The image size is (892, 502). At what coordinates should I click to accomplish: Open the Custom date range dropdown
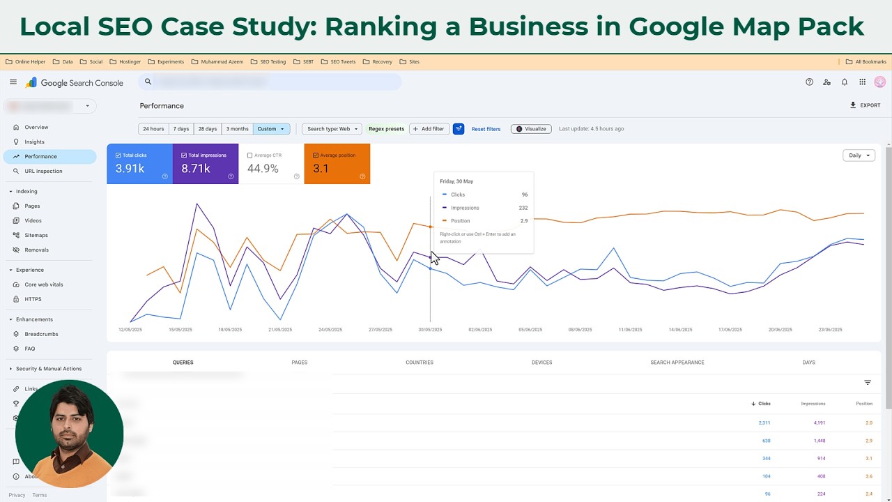point(271,129)
